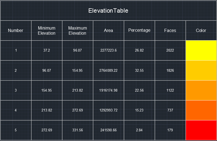Select the percentage value 22.56
Screen dimensions: 217x141
139,91
